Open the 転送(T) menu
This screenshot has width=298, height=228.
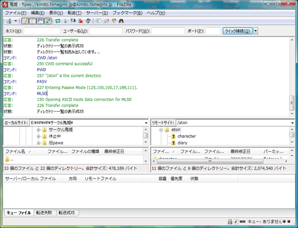click(74, 13)
